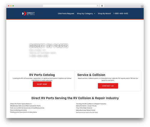
Task: Close the browser window with red button
Action: 9,6
